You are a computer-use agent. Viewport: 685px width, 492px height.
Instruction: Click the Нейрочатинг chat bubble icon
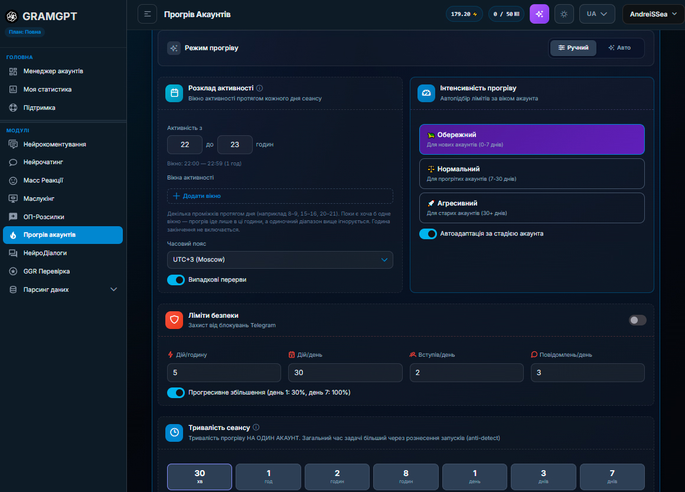[x=13, y=162]
